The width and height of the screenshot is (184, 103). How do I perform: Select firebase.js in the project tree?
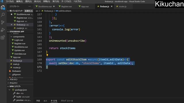[17, 61]
